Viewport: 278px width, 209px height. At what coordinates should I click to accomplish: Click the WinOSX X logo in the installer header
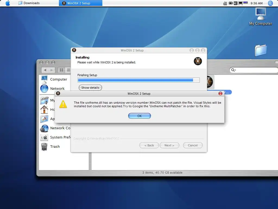click(198, 61)
